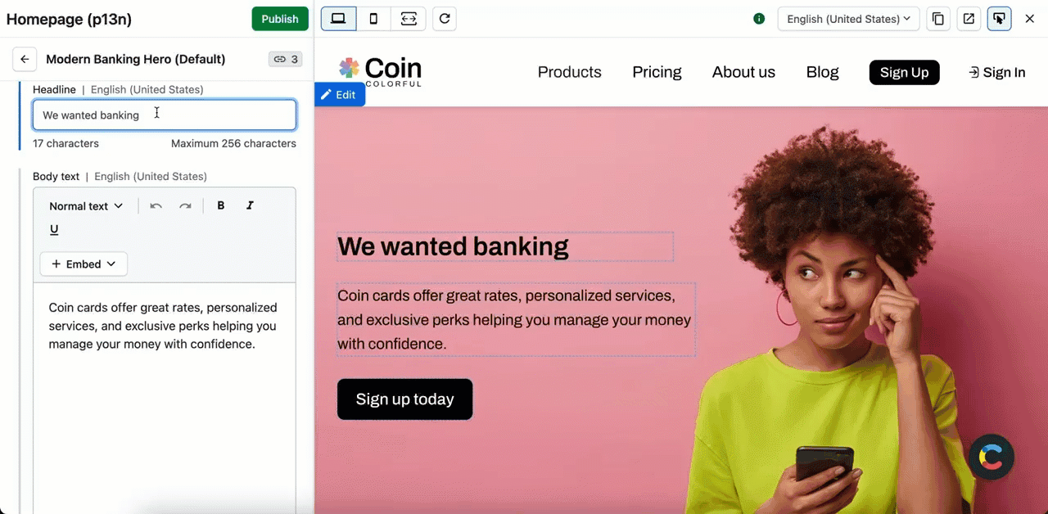Screen dimensions: 1048x514
Task: Undo the last body text edit
Action: [156, 206]
